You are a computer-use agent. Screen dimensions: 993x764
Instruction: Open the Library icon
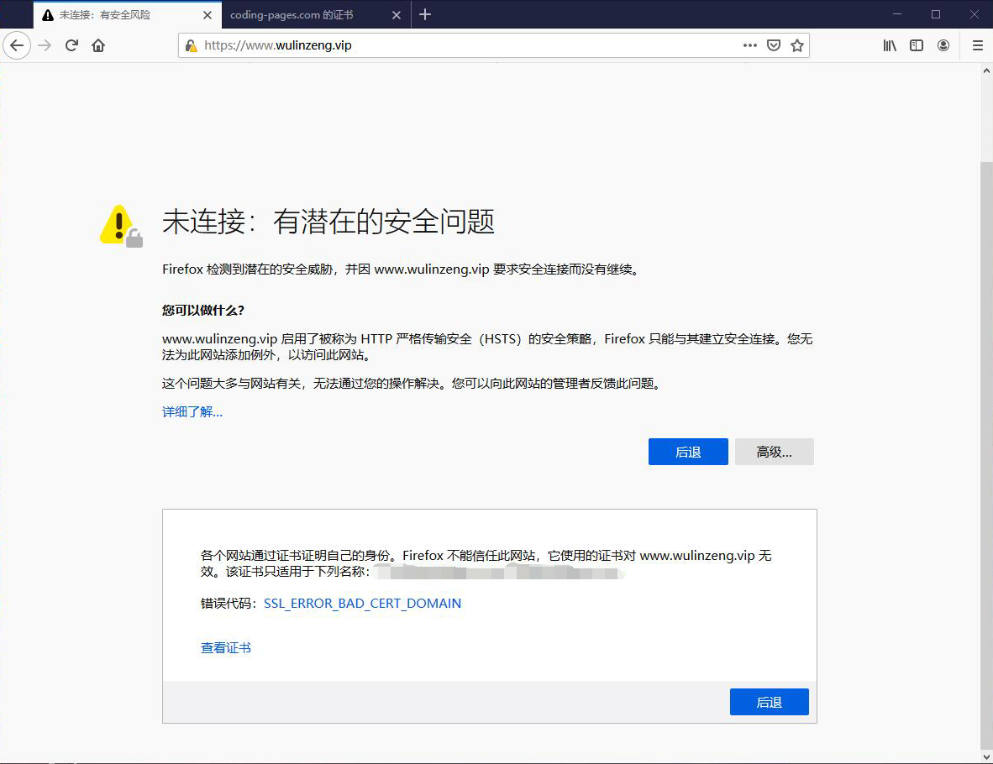889,45
